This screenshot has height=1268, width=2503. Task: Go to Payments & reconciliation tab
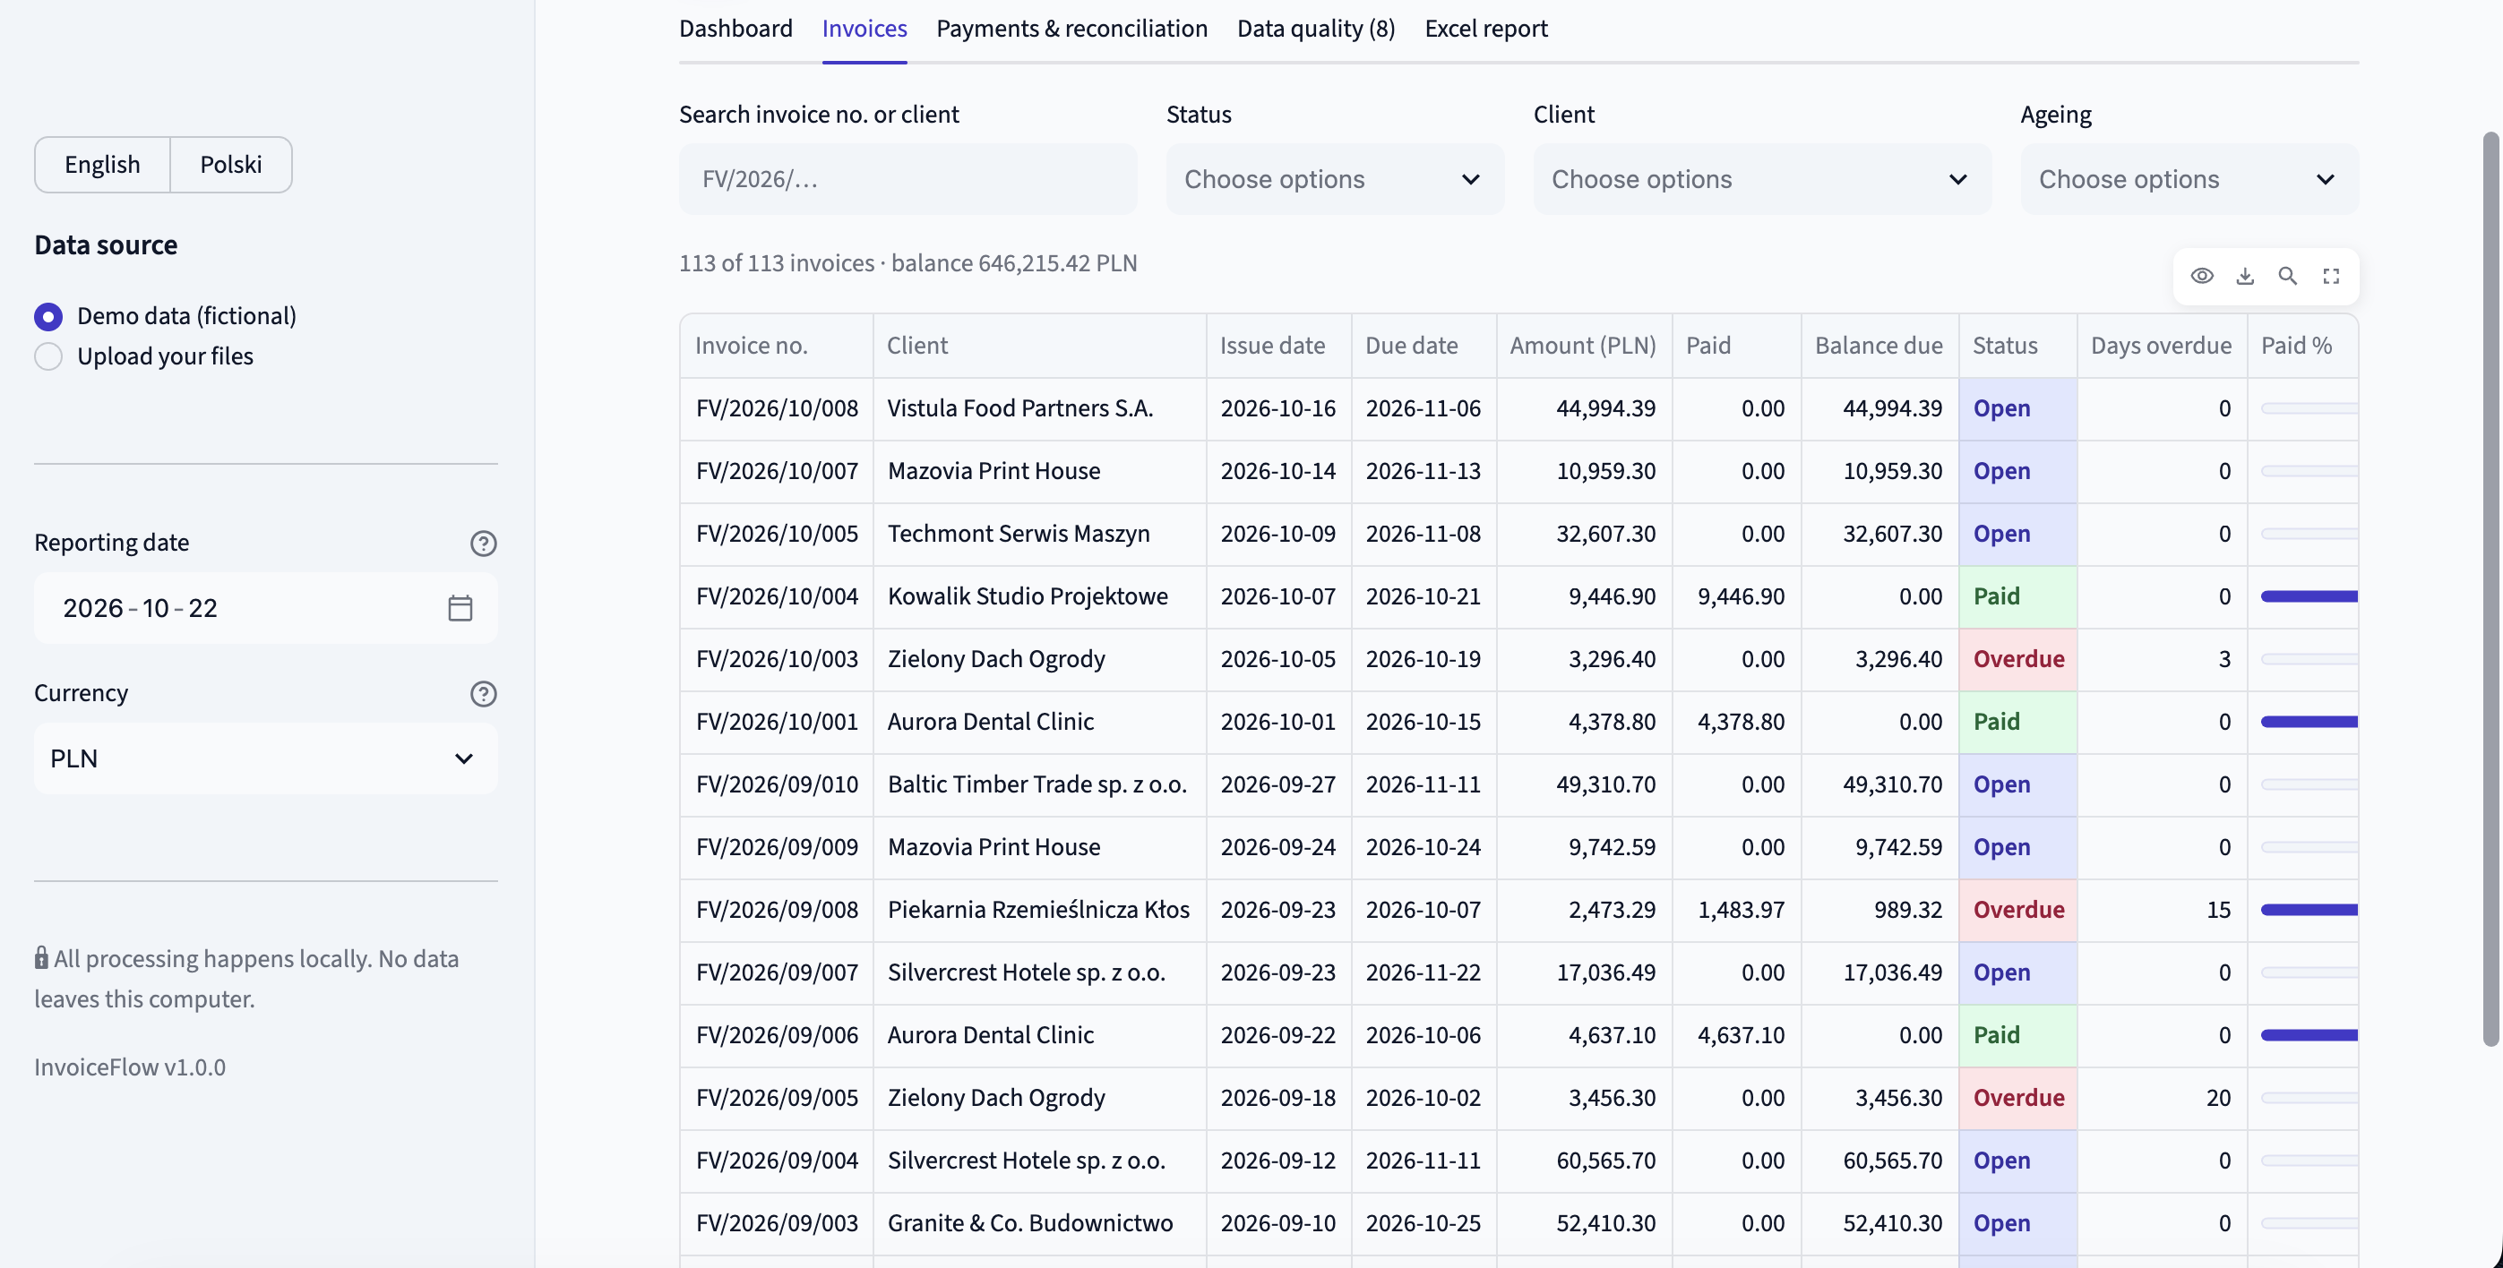[1071, 28]
